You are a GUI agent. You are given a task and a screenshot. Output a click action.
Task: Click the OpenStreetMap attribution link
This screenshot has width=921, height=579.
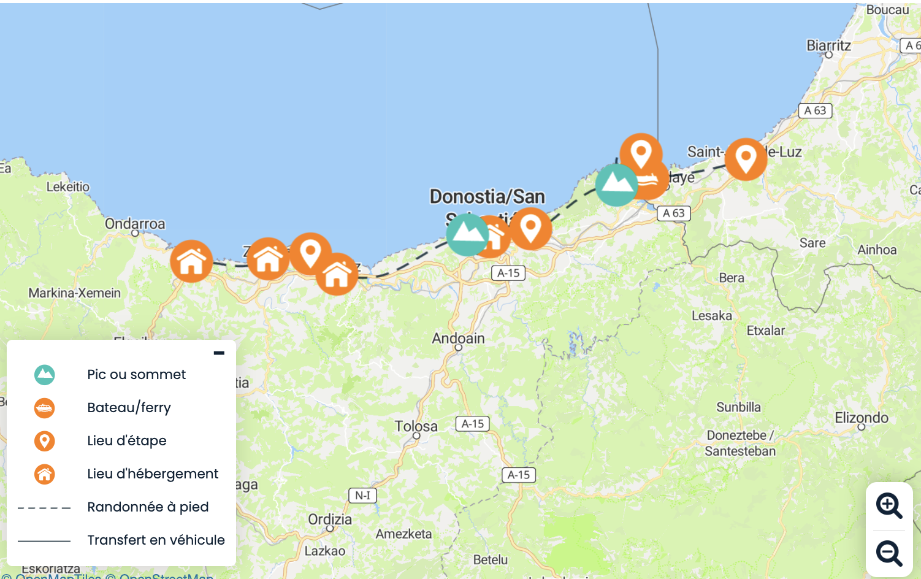tap(166, 576)
